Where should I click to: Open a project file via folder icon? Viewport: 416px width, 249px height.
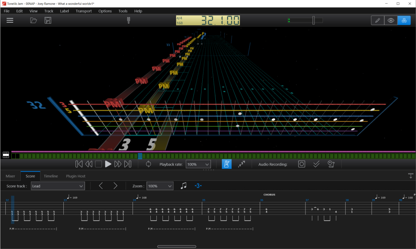coord(34,20)
